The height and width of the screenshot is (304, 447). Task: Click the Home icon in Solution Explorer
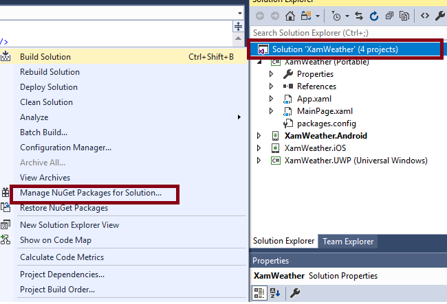pyautogui.click(x=290, y=16)
